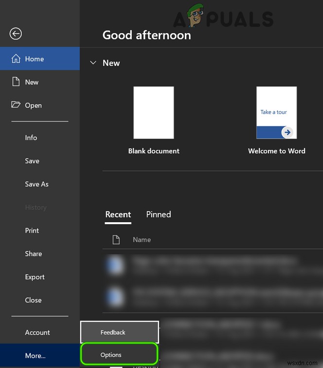323x368 pixels.
Task: Choose Save in the sidebar
Action: [40, 161]
